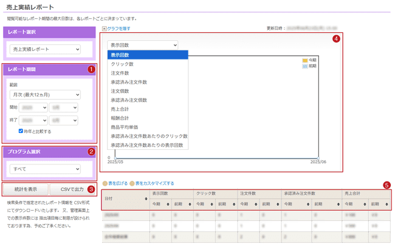Click the 2025/05 x-axis label

pyautogui.click(x=115, y=162)
